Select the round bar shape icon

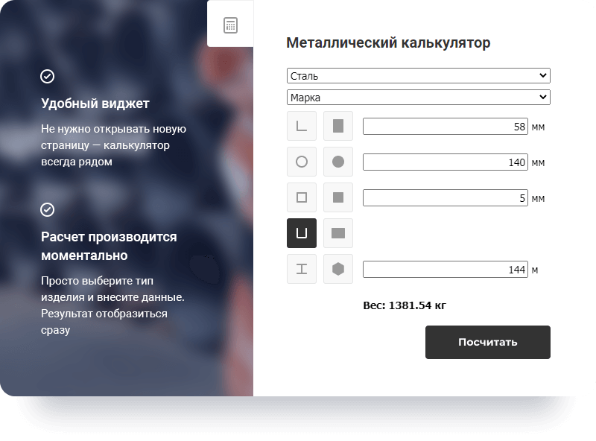pyautogui.click(x=337, y=162)
